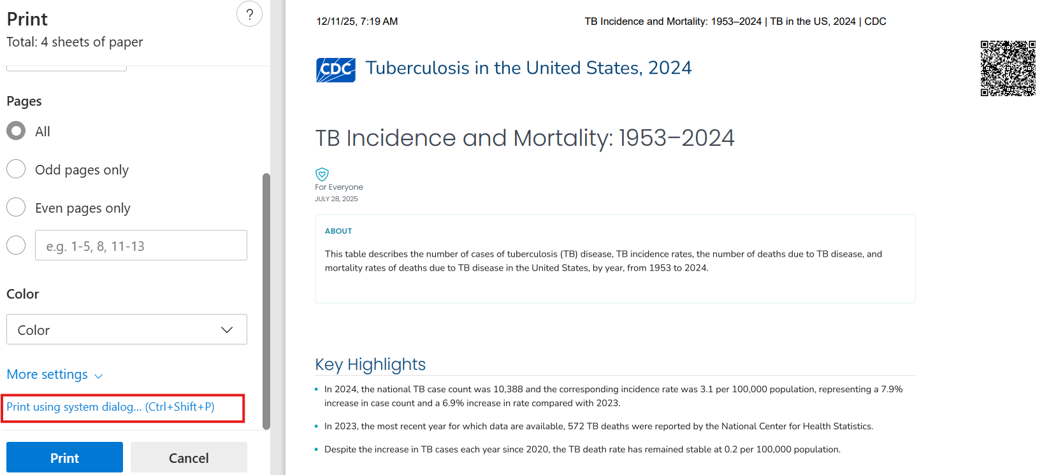1042x475 pixels.
Task: Click the TB Incidence and Mortality heading
Action: (525, 138)
